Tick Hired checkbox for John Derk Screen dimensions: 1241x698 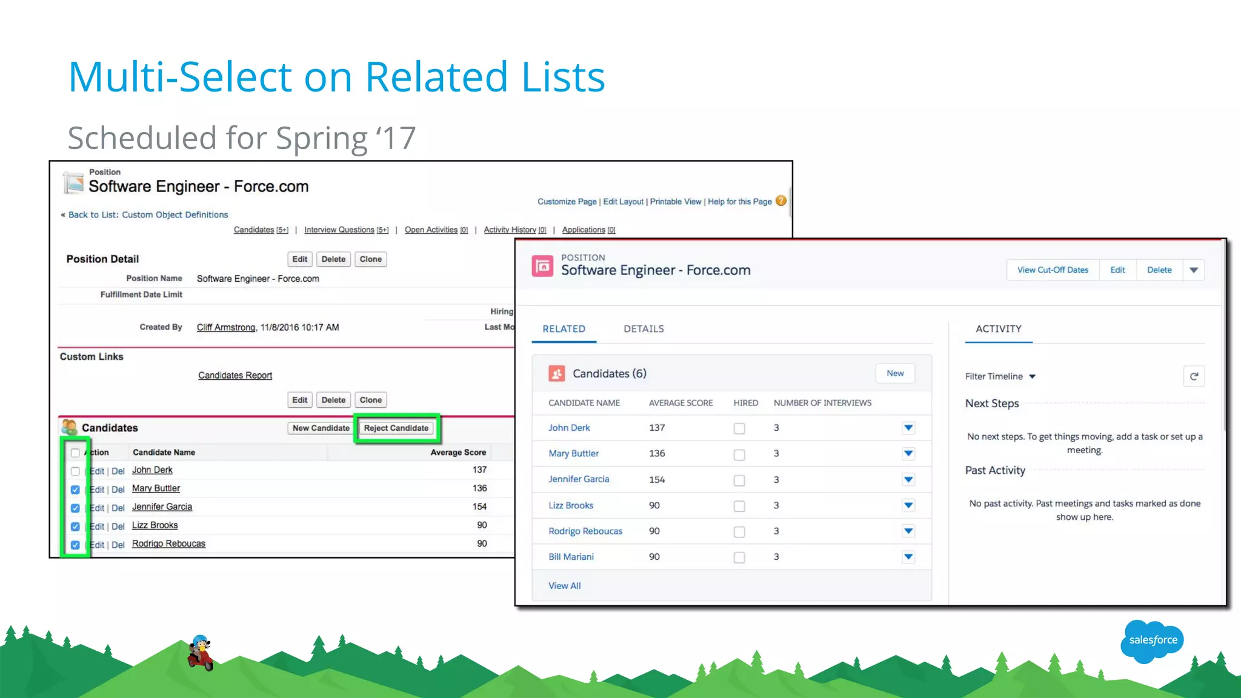pos(739,428)
